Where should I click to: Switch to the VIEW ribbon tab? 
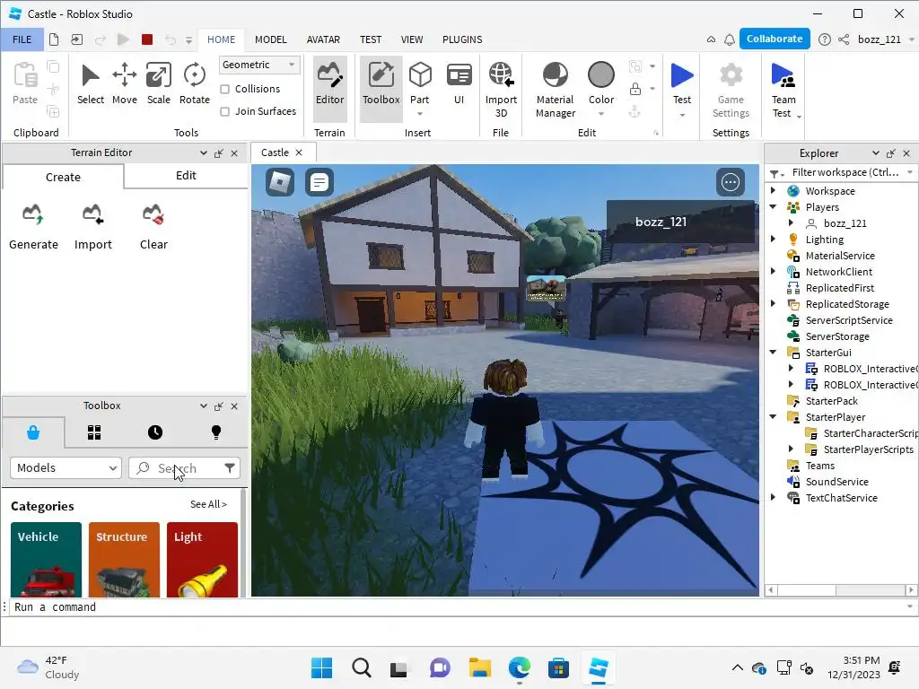pyautogui.click(x=411, y=39)
